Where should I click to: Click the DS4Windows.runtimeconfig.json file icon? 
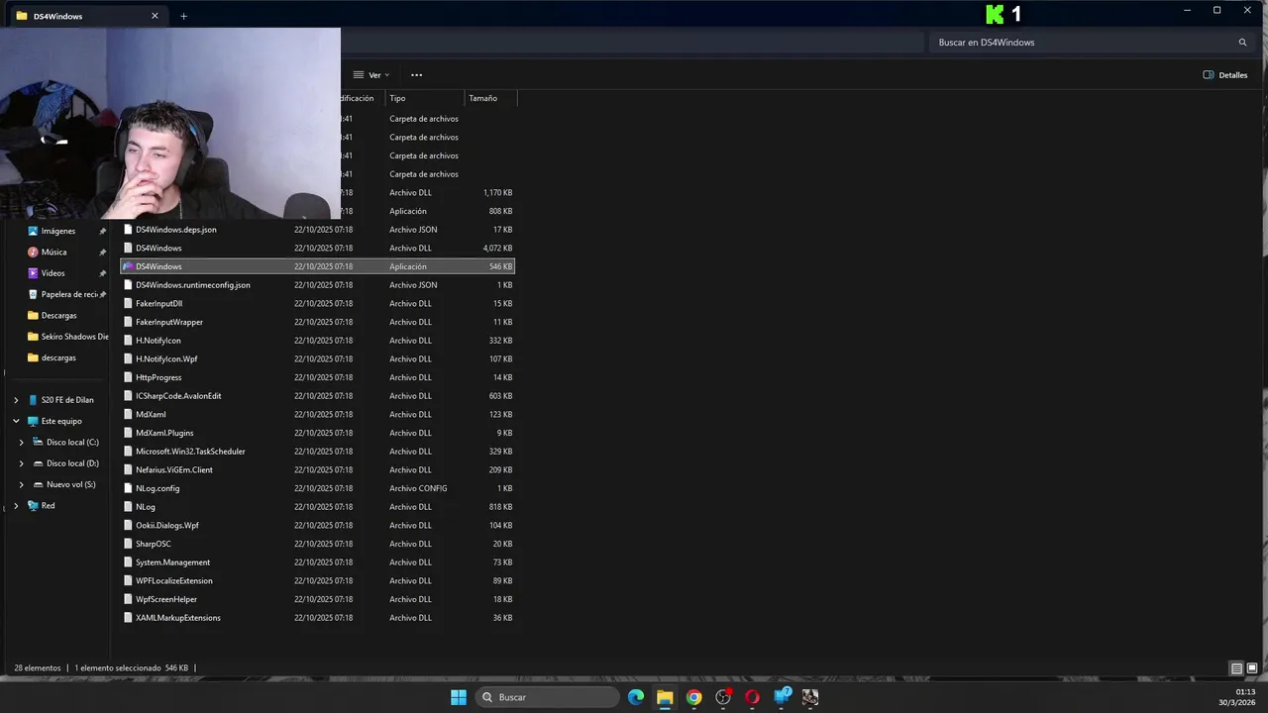[128, 285]
